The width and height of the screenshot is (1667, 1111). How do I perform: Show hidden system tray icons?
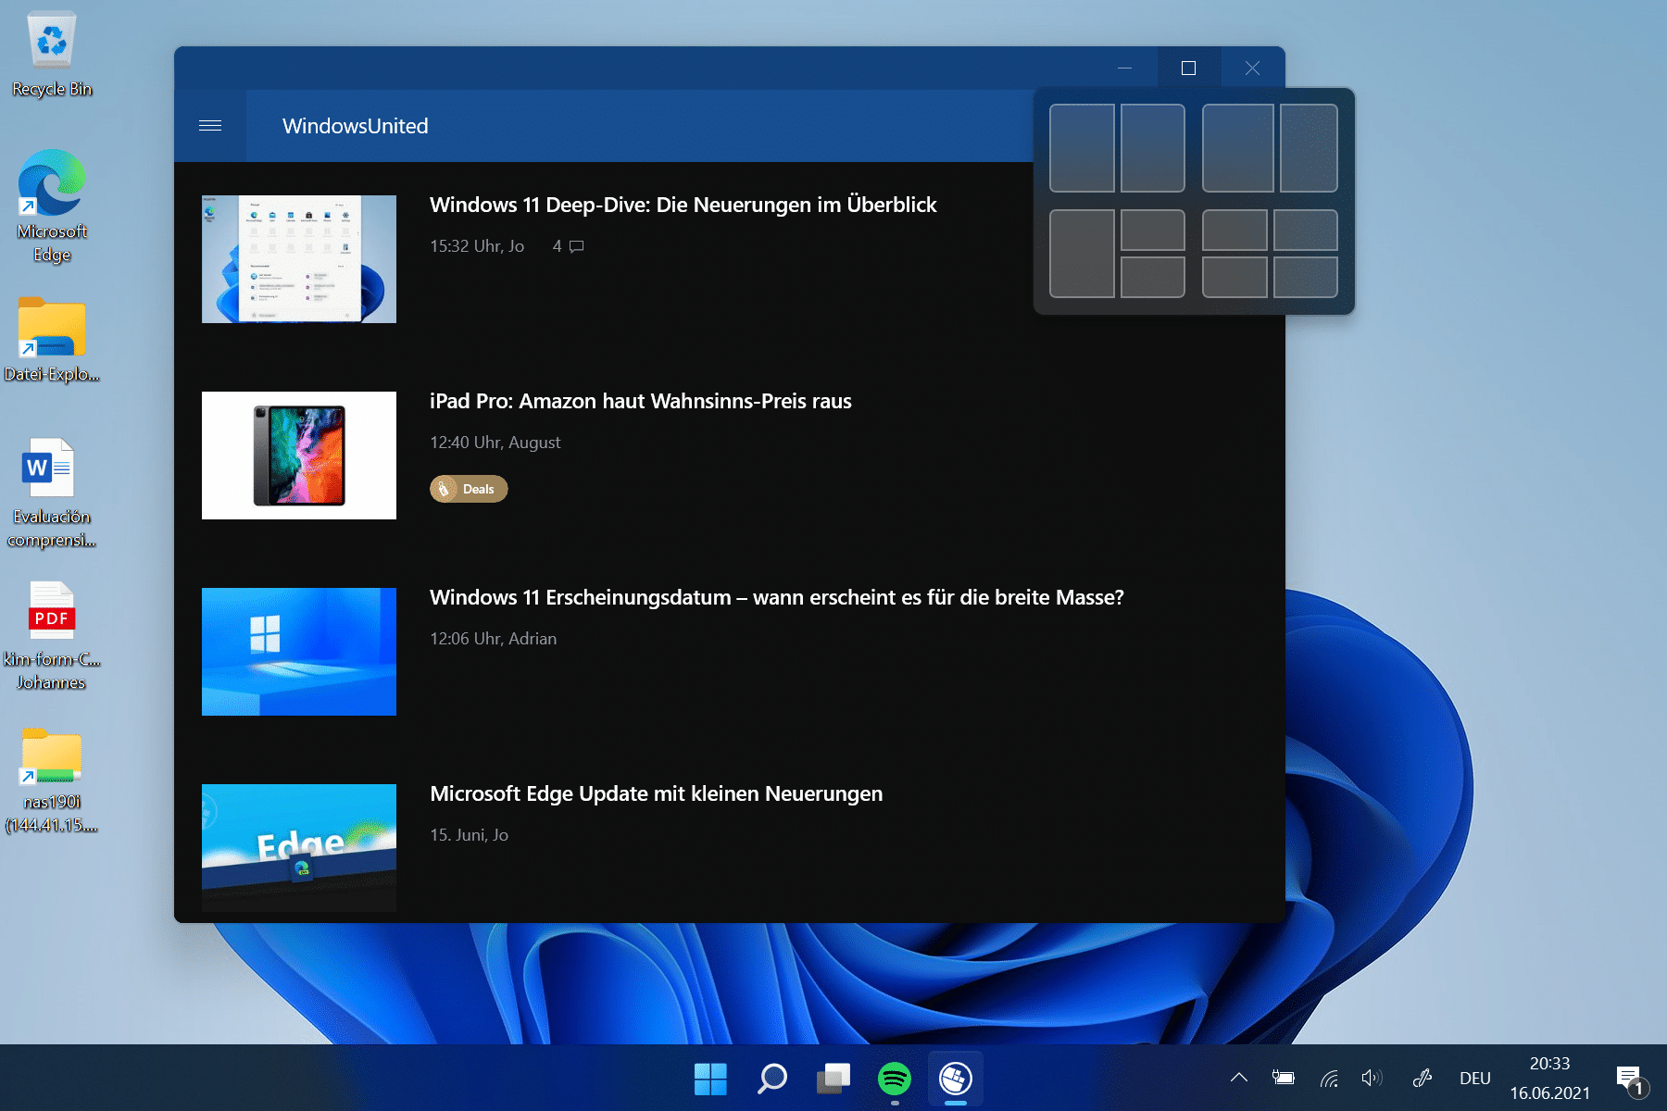coord(1239,1078)
